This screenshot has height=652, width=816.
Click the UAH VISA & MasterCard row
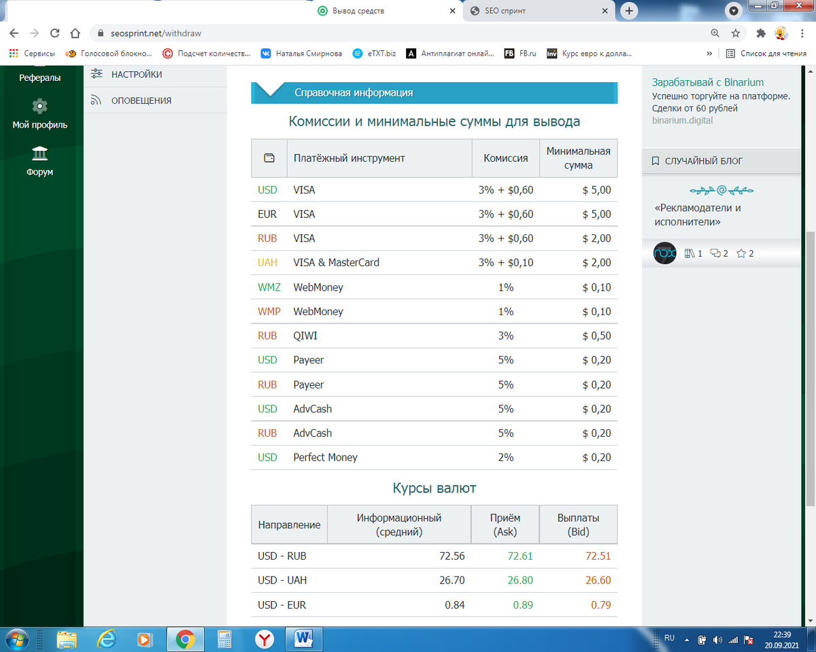point(434,262)
